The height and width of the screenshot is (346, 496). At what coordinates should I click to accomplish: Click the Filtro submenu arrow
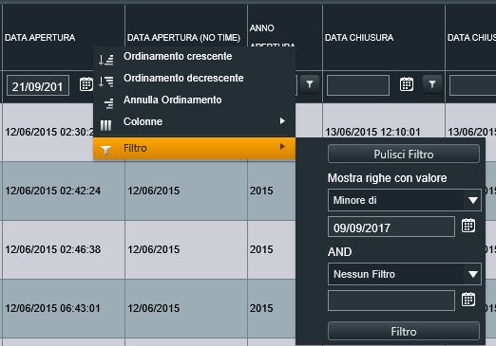tap(282, 147)
